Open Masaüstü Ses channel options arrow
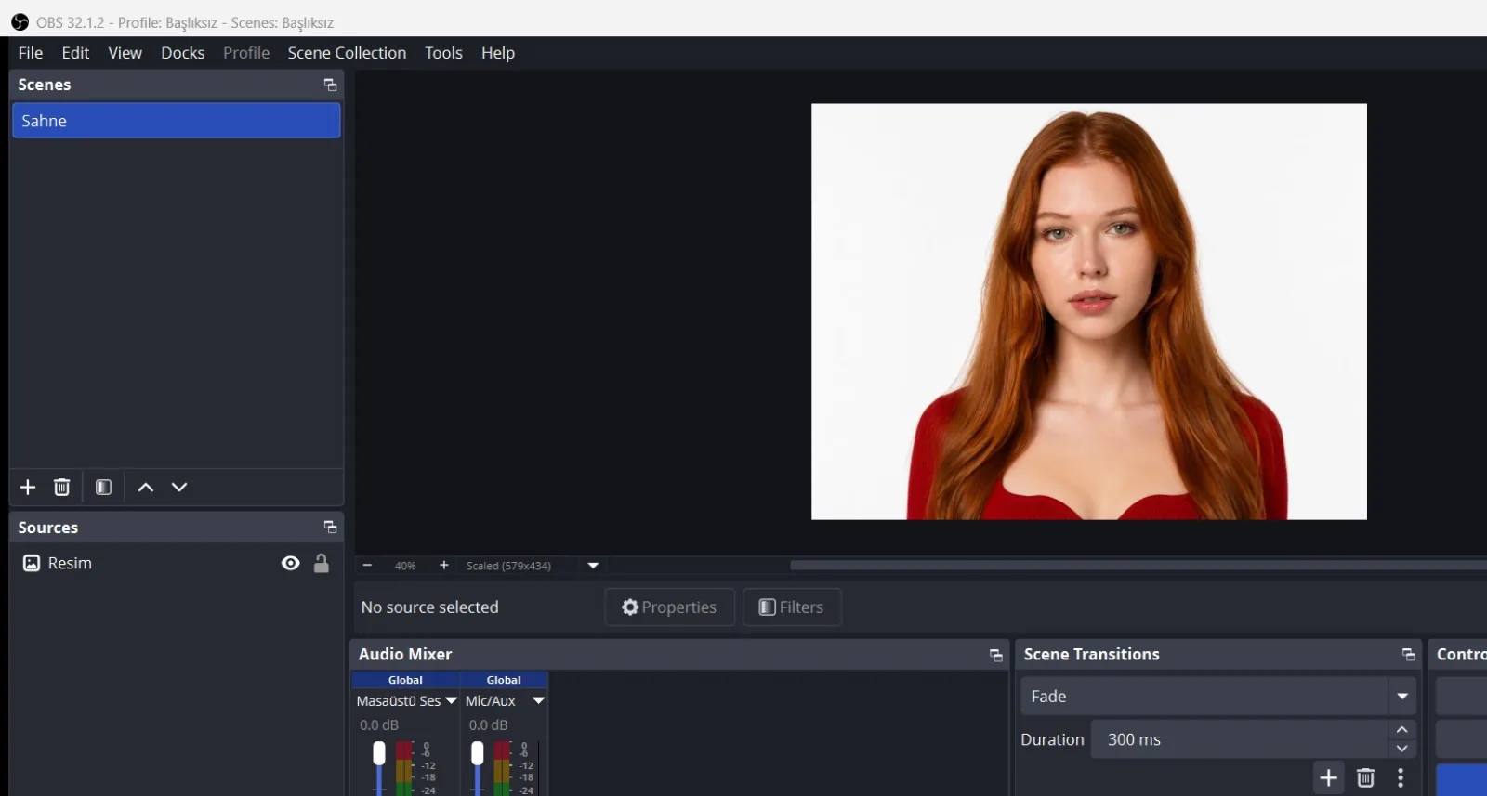Image resolution: width=1487 pixels, height=796 pixels. click(x=451, y=701)
